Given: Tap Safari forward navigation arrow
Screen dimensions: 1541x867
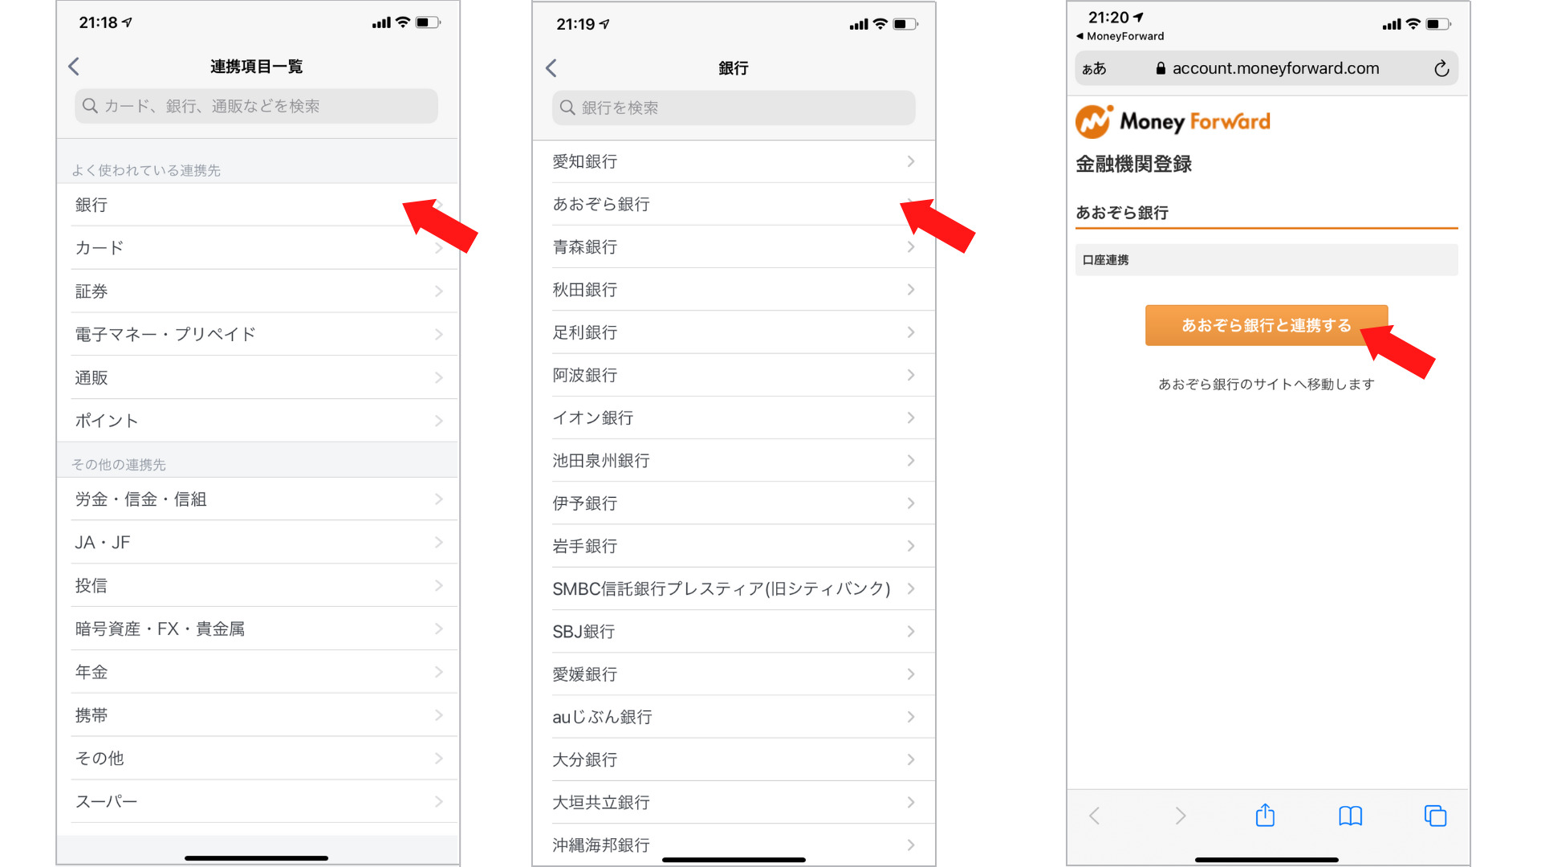Looking at the screenshot, I should [x=1180, y=816].
